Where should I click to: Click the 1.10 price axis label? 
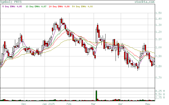click(x=158, y=39)
